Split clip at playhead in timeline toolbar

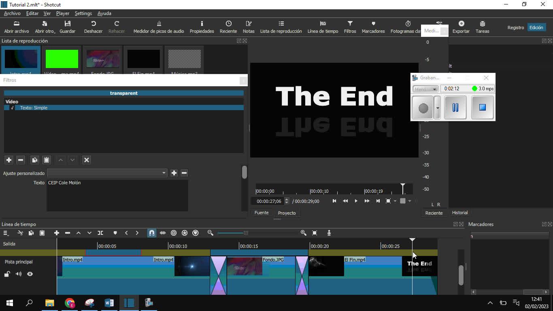coord(100,233)
